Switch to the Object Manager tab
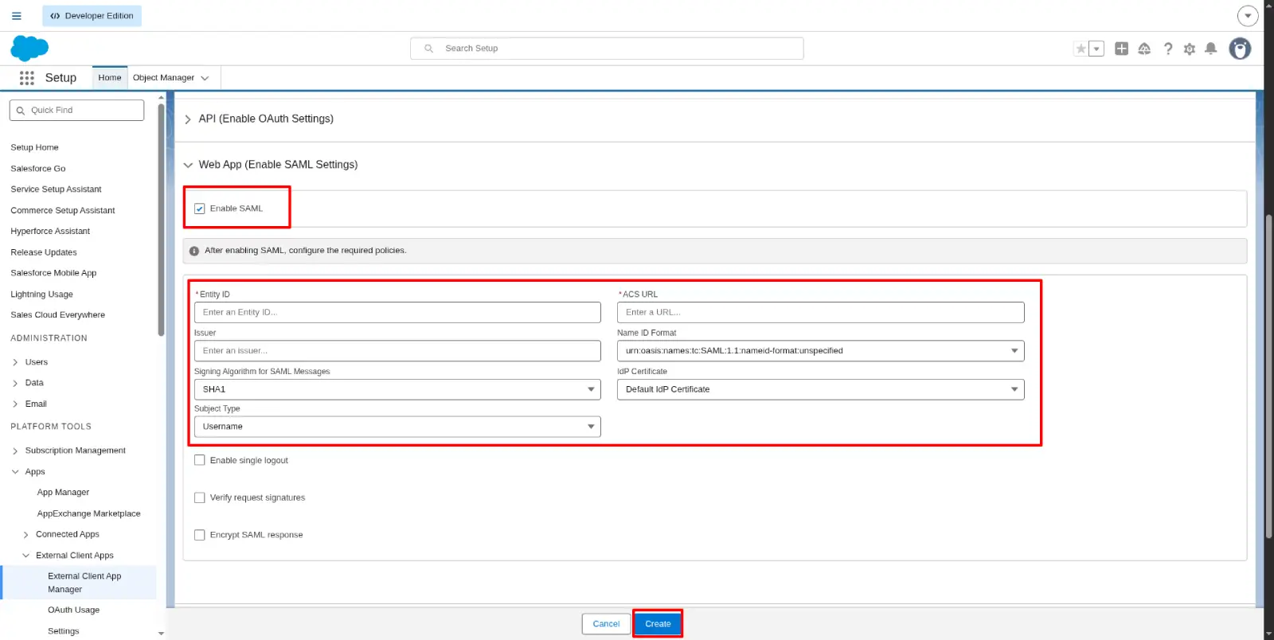The width and height of the screenshot is (1274, 640). click(x=163, y=78)
